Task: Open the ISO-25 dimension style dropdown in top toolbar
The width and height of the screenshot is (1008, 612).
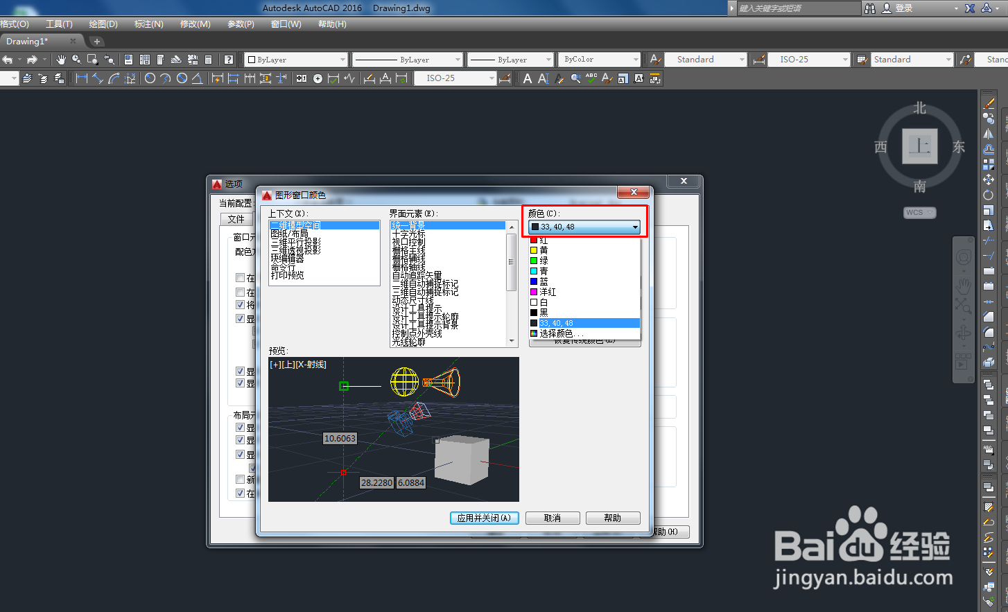Action: coord(808,60)
